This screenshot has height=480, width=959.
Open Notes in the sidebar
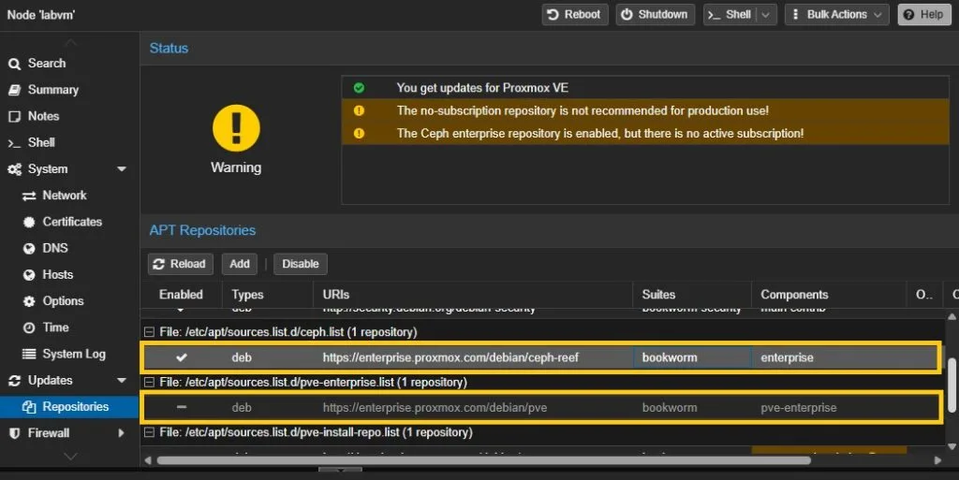point(43,116)
